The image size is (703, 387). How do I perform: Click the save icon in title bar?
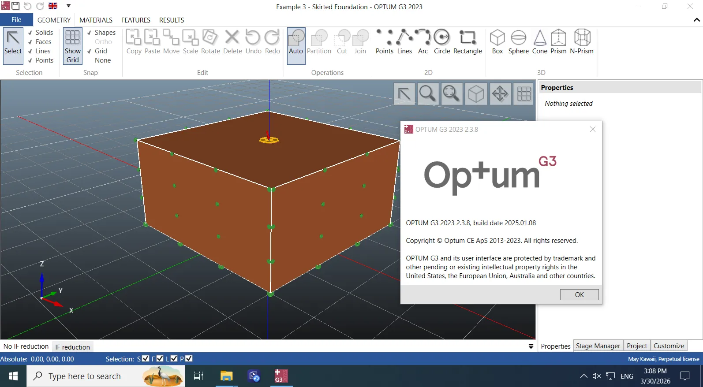(x=15, y=6)
